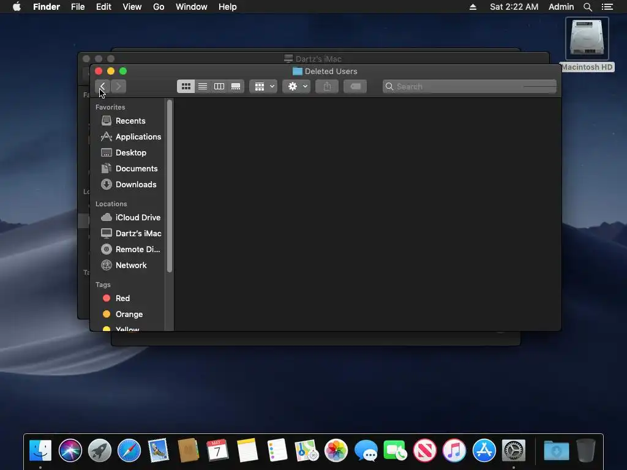Open the Finder menu
The height and width of the screenshot is (470, 627).
47,7
